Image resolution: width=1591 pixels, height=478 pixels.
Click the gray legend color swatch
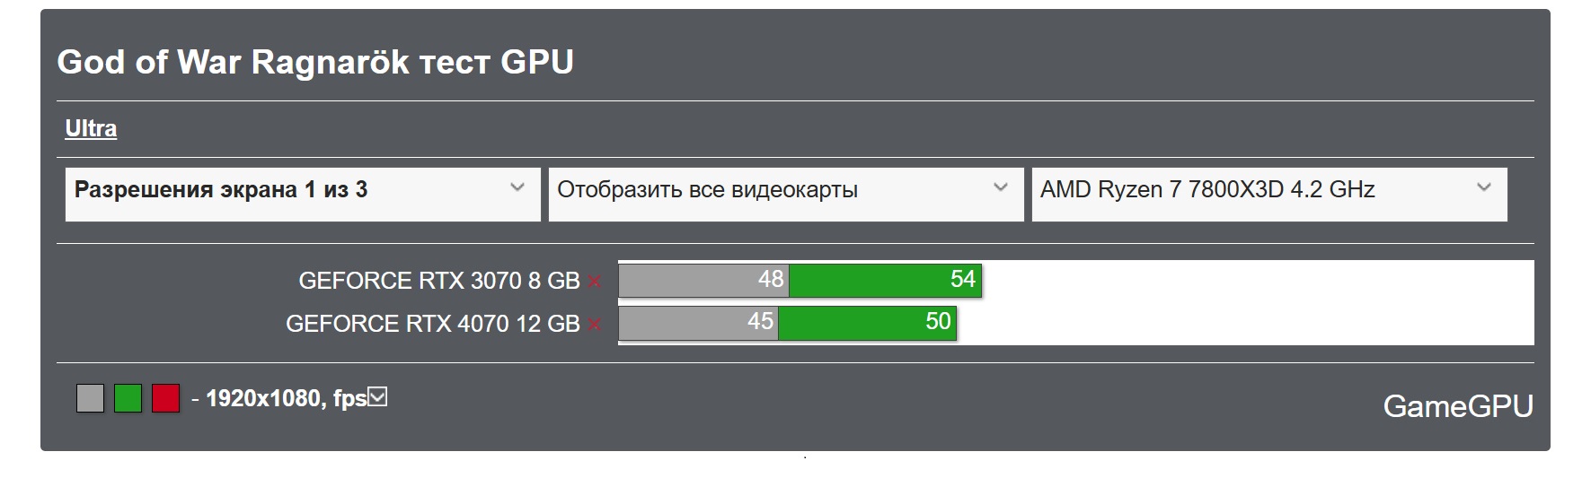coord(90,398)
